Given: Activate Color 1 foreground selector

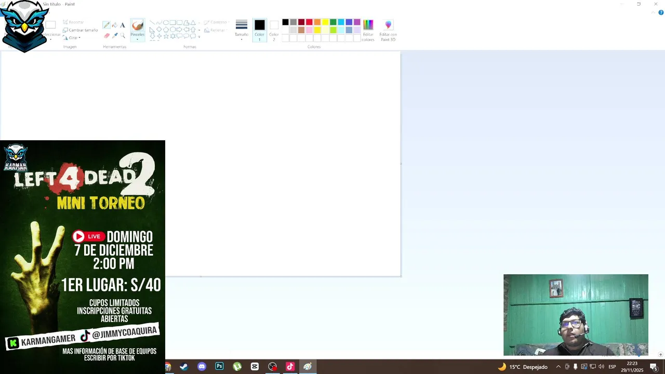Looking at the screenshot, I should coord(260,30).
